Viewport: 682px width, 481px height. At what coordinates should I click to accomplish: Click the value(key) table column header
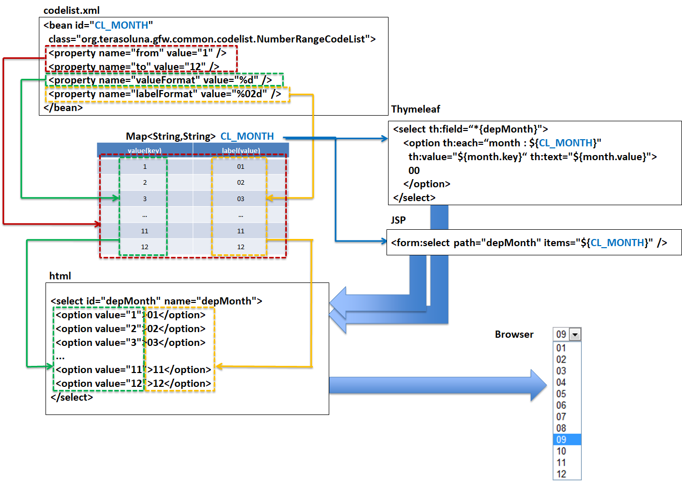(x=145, y=150)
